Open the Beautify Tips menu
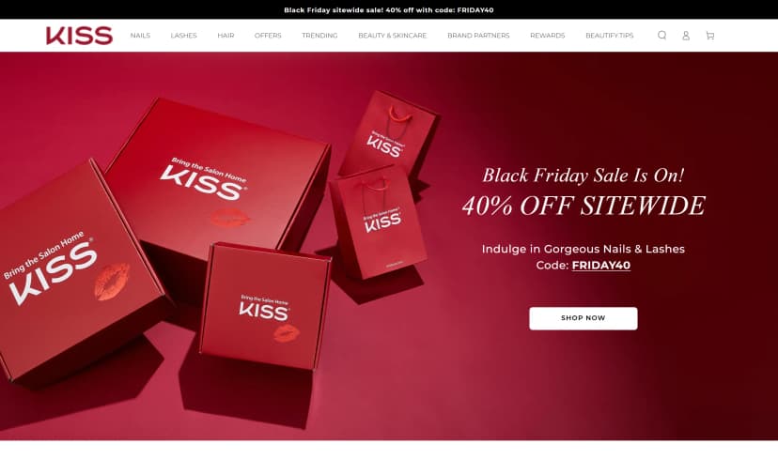This screenshot has width=778, height=459. (609, 35)
